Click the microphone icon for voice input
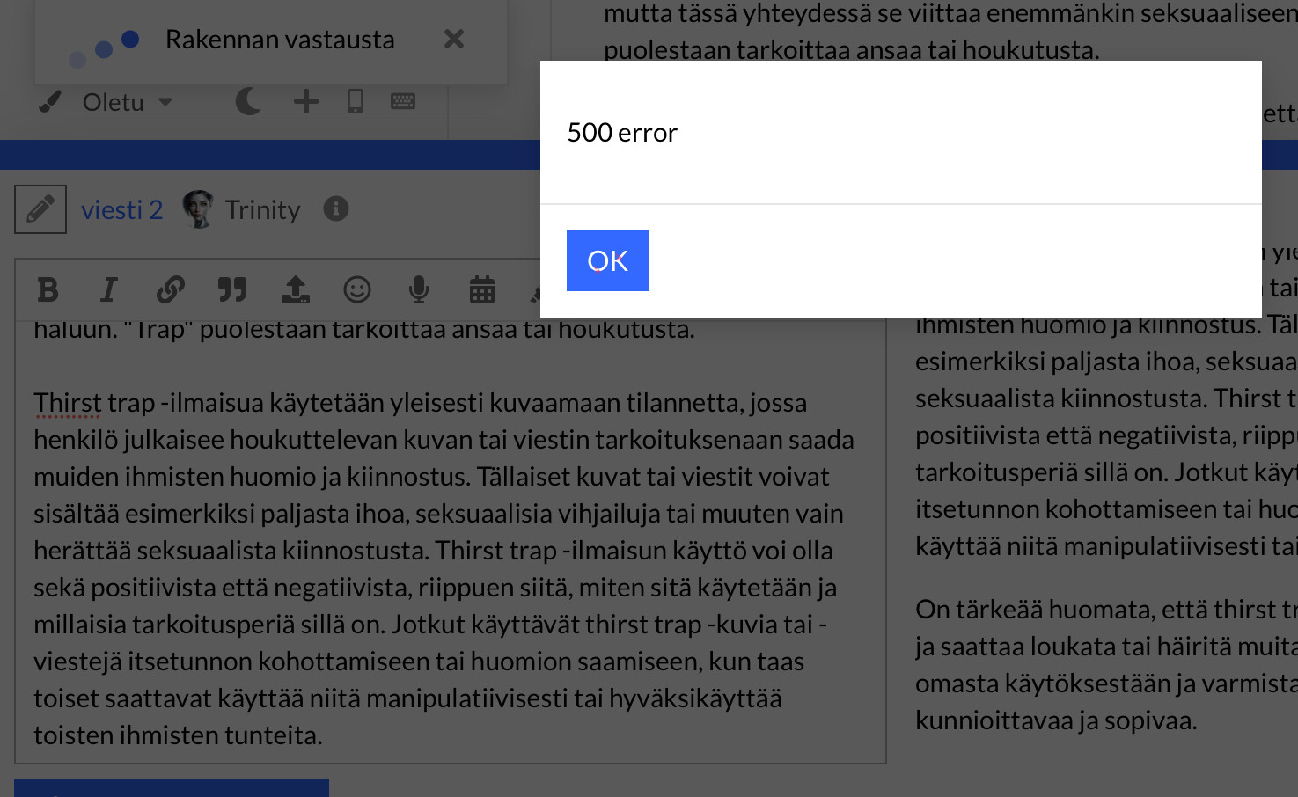Viewport: 1298px width, 797px height. (x=419, y=289)
